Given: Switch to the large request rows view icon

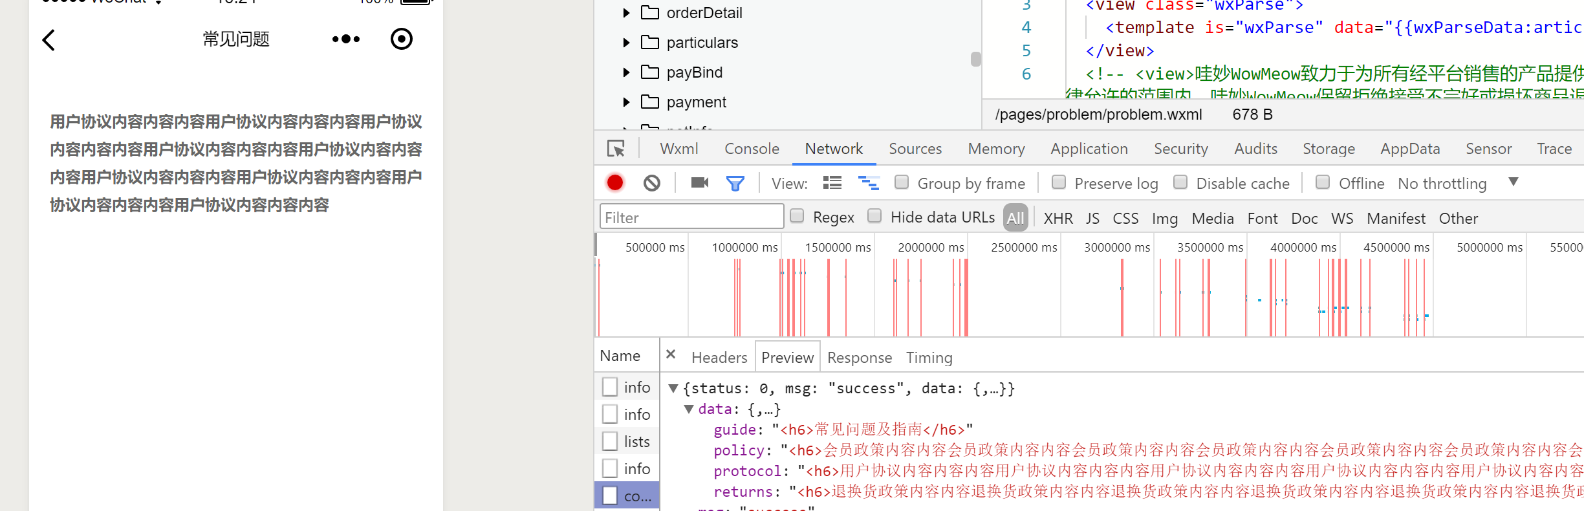Looking at the screenshot, I should 832,183.
